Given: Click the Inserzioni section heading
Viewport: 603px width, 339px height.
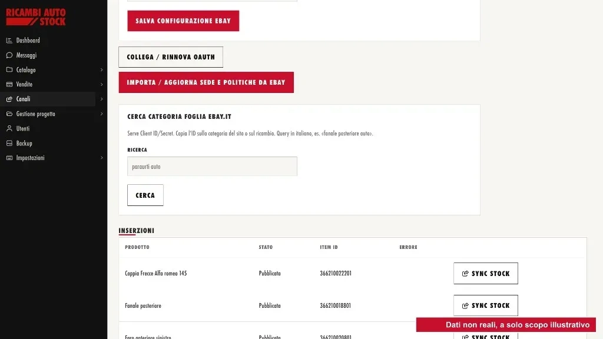Looking at the screenshot, I should point(137,231).
